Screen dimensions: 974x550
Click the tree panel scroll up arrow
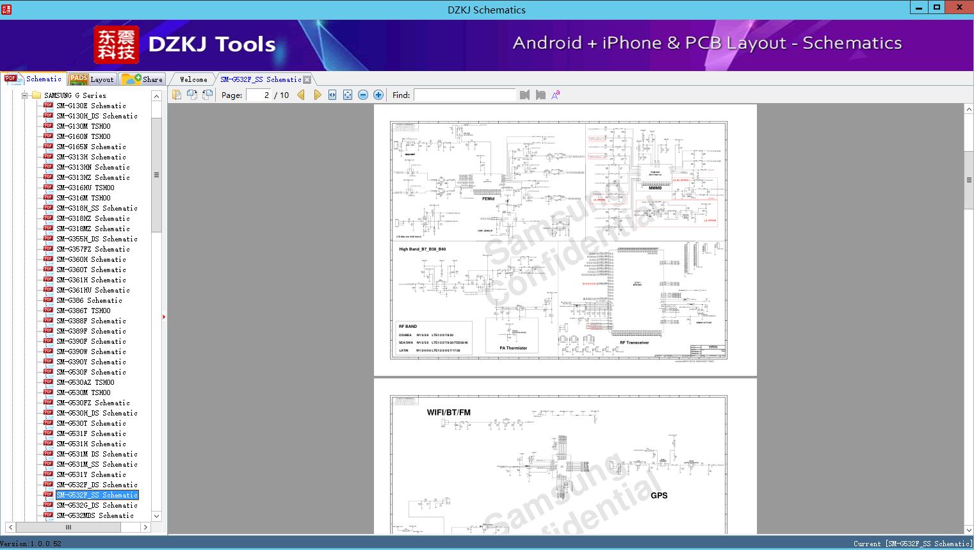pyautogui.click(x=156, y=96)
